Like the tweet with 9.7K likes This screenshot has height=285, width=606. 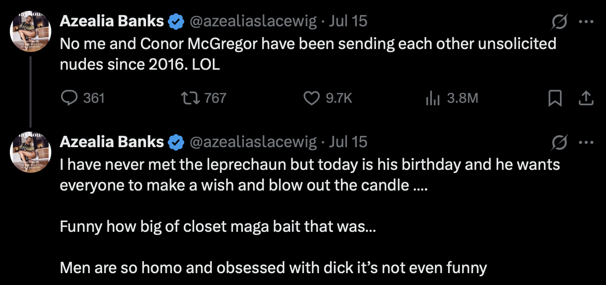(311, 98)
